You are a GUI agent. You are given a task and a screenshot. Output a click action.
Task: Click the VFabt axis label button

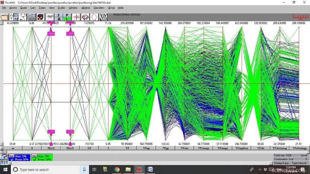point(261,148)
